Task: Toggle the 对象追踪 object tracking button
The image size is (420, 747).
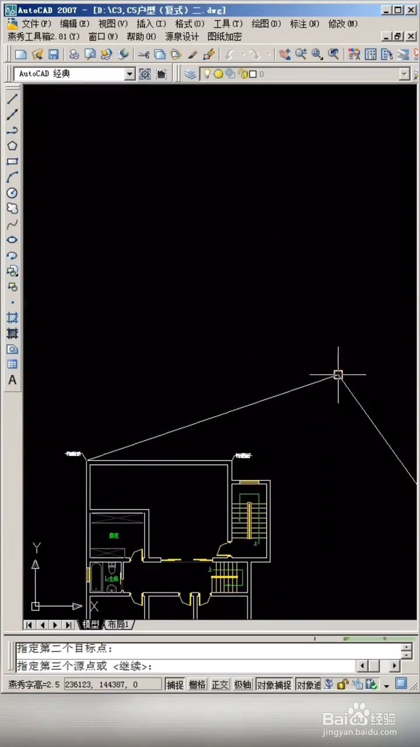Action: pos(308,685)
